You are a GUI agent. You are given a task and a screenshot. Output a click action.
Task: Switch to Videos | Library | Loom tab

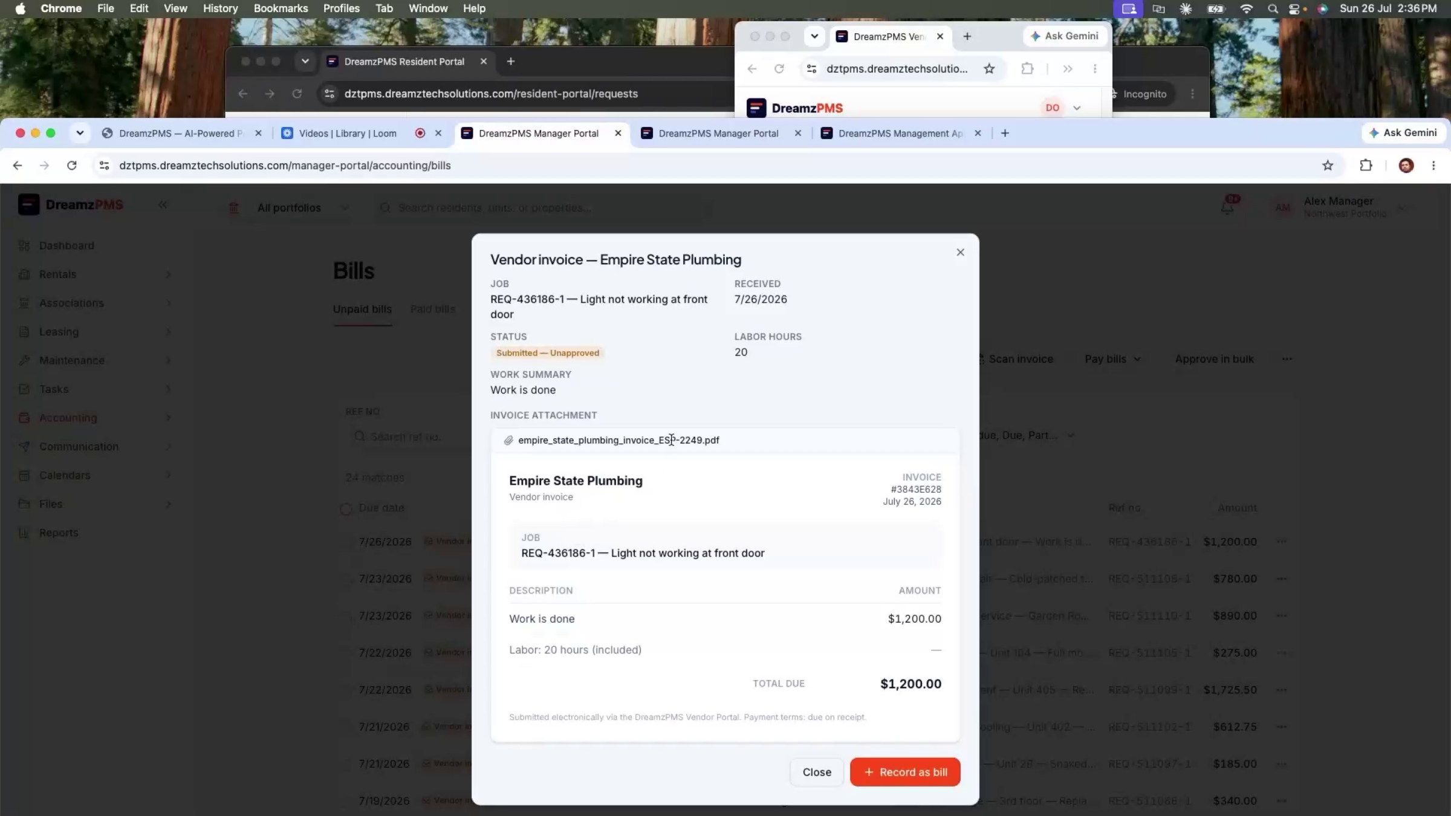pyautogui.click(x=347, y=133)
